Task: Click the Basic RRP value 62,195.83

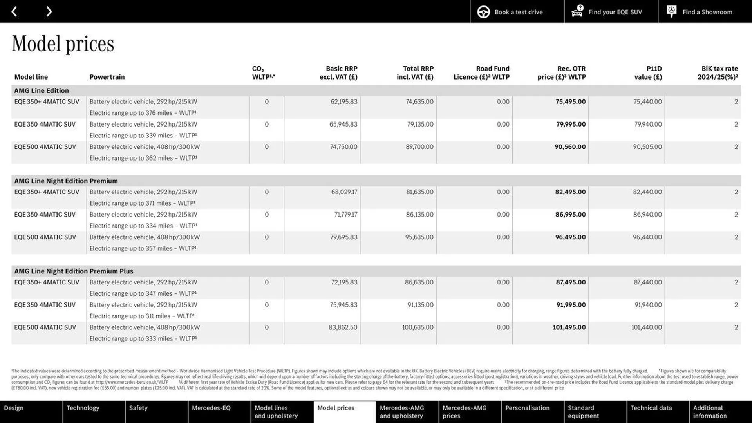Action: [x=344, y=101]
